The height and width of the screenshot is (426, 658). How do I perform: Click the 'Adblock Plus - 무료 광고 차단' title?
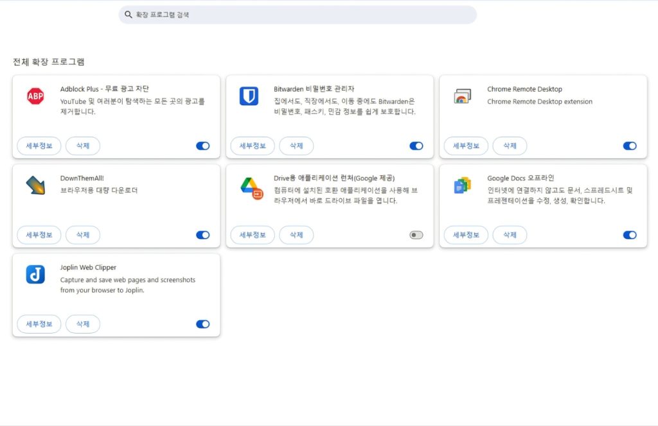(x=105, y=89)
